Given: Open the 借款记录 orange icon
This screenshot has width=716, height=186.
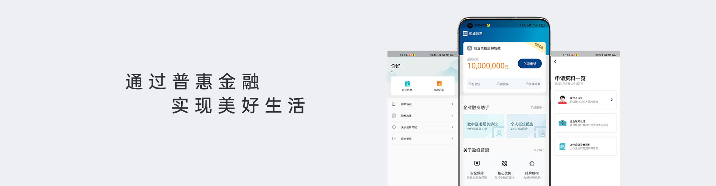Looking at the screenshot, I should [x=439, y=84].
